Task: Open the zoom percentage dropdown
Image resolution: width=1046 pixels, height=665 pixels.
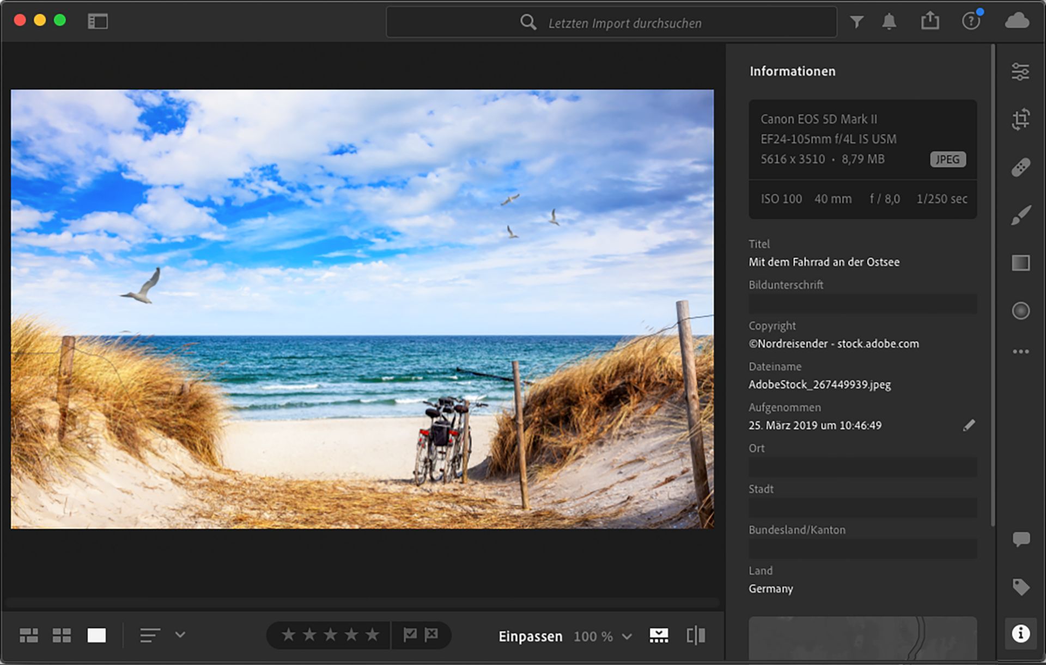Action: tap(627, 636)
